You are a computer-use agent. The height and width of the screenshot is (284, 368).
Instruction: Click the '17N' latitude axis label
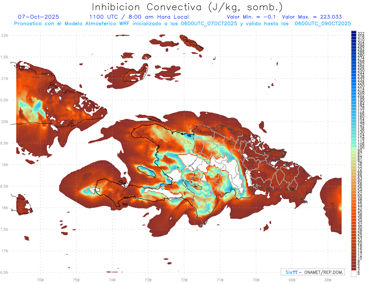point(5,251)
